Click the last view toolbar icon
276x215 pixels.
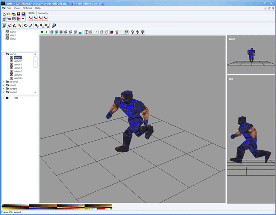143,32
